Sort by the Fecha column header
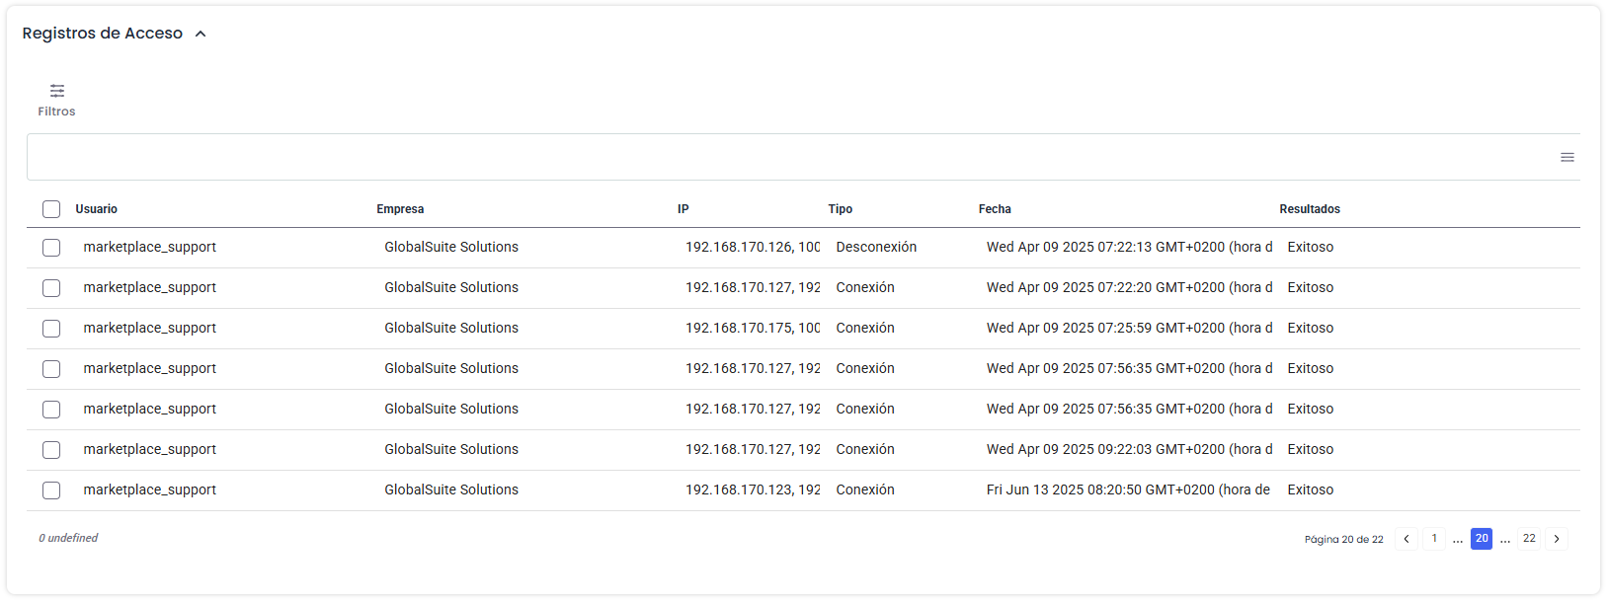Viewport: 1608px width, 602px height. point(995,209)
